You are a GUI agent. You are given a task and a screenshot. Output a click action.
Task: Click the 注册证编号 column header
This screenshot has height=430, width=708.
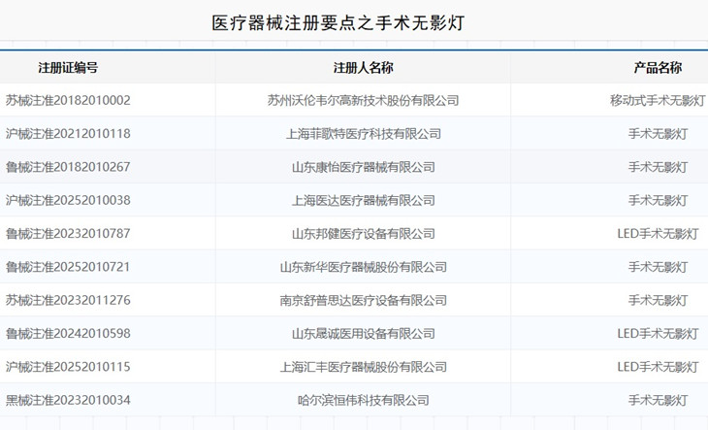(x=68, y=68)
